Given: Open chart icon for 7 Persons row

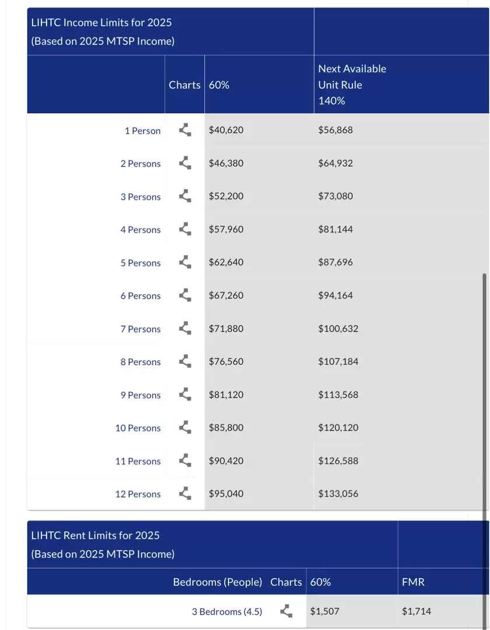Looking at the screenshot, I should pos(185,328).
